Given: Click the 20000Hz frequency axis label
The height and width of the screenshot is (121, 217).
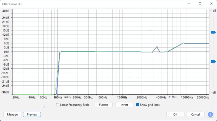Looking at the screenshot, I should point(203,97).
